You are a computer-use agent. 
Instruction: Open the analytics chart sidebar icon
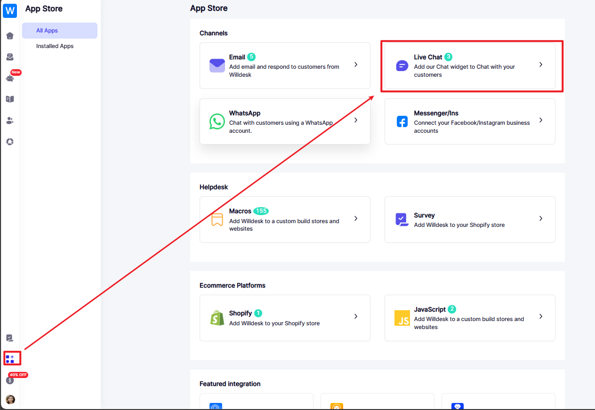click(10, 142)
